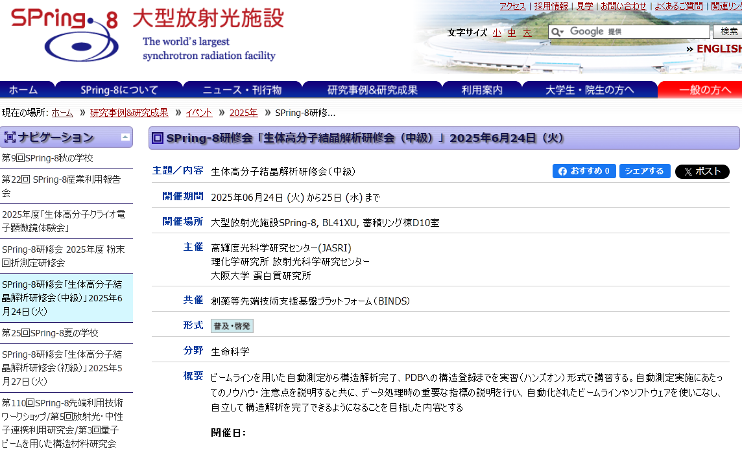Open the よくあるご質問 link

click(678, 6)
